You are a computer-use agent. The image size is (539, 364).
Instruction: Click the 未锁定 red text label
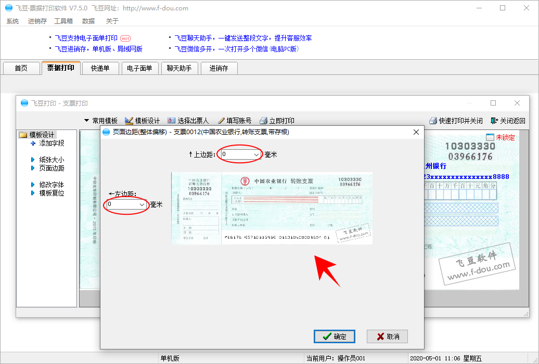(505, 137)
